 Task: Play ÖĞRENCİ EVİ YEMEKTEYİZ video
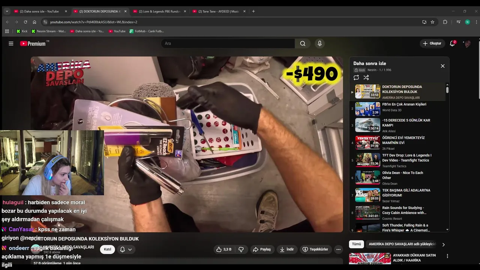click(397, 143)
